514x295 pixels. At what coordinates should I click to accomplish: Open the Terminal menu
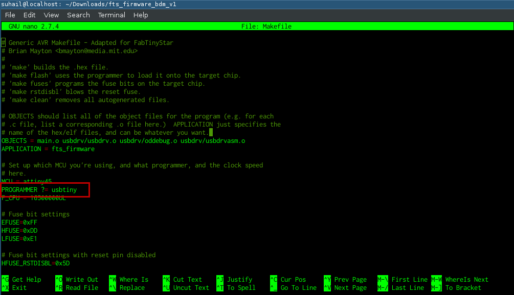[111, 15]
